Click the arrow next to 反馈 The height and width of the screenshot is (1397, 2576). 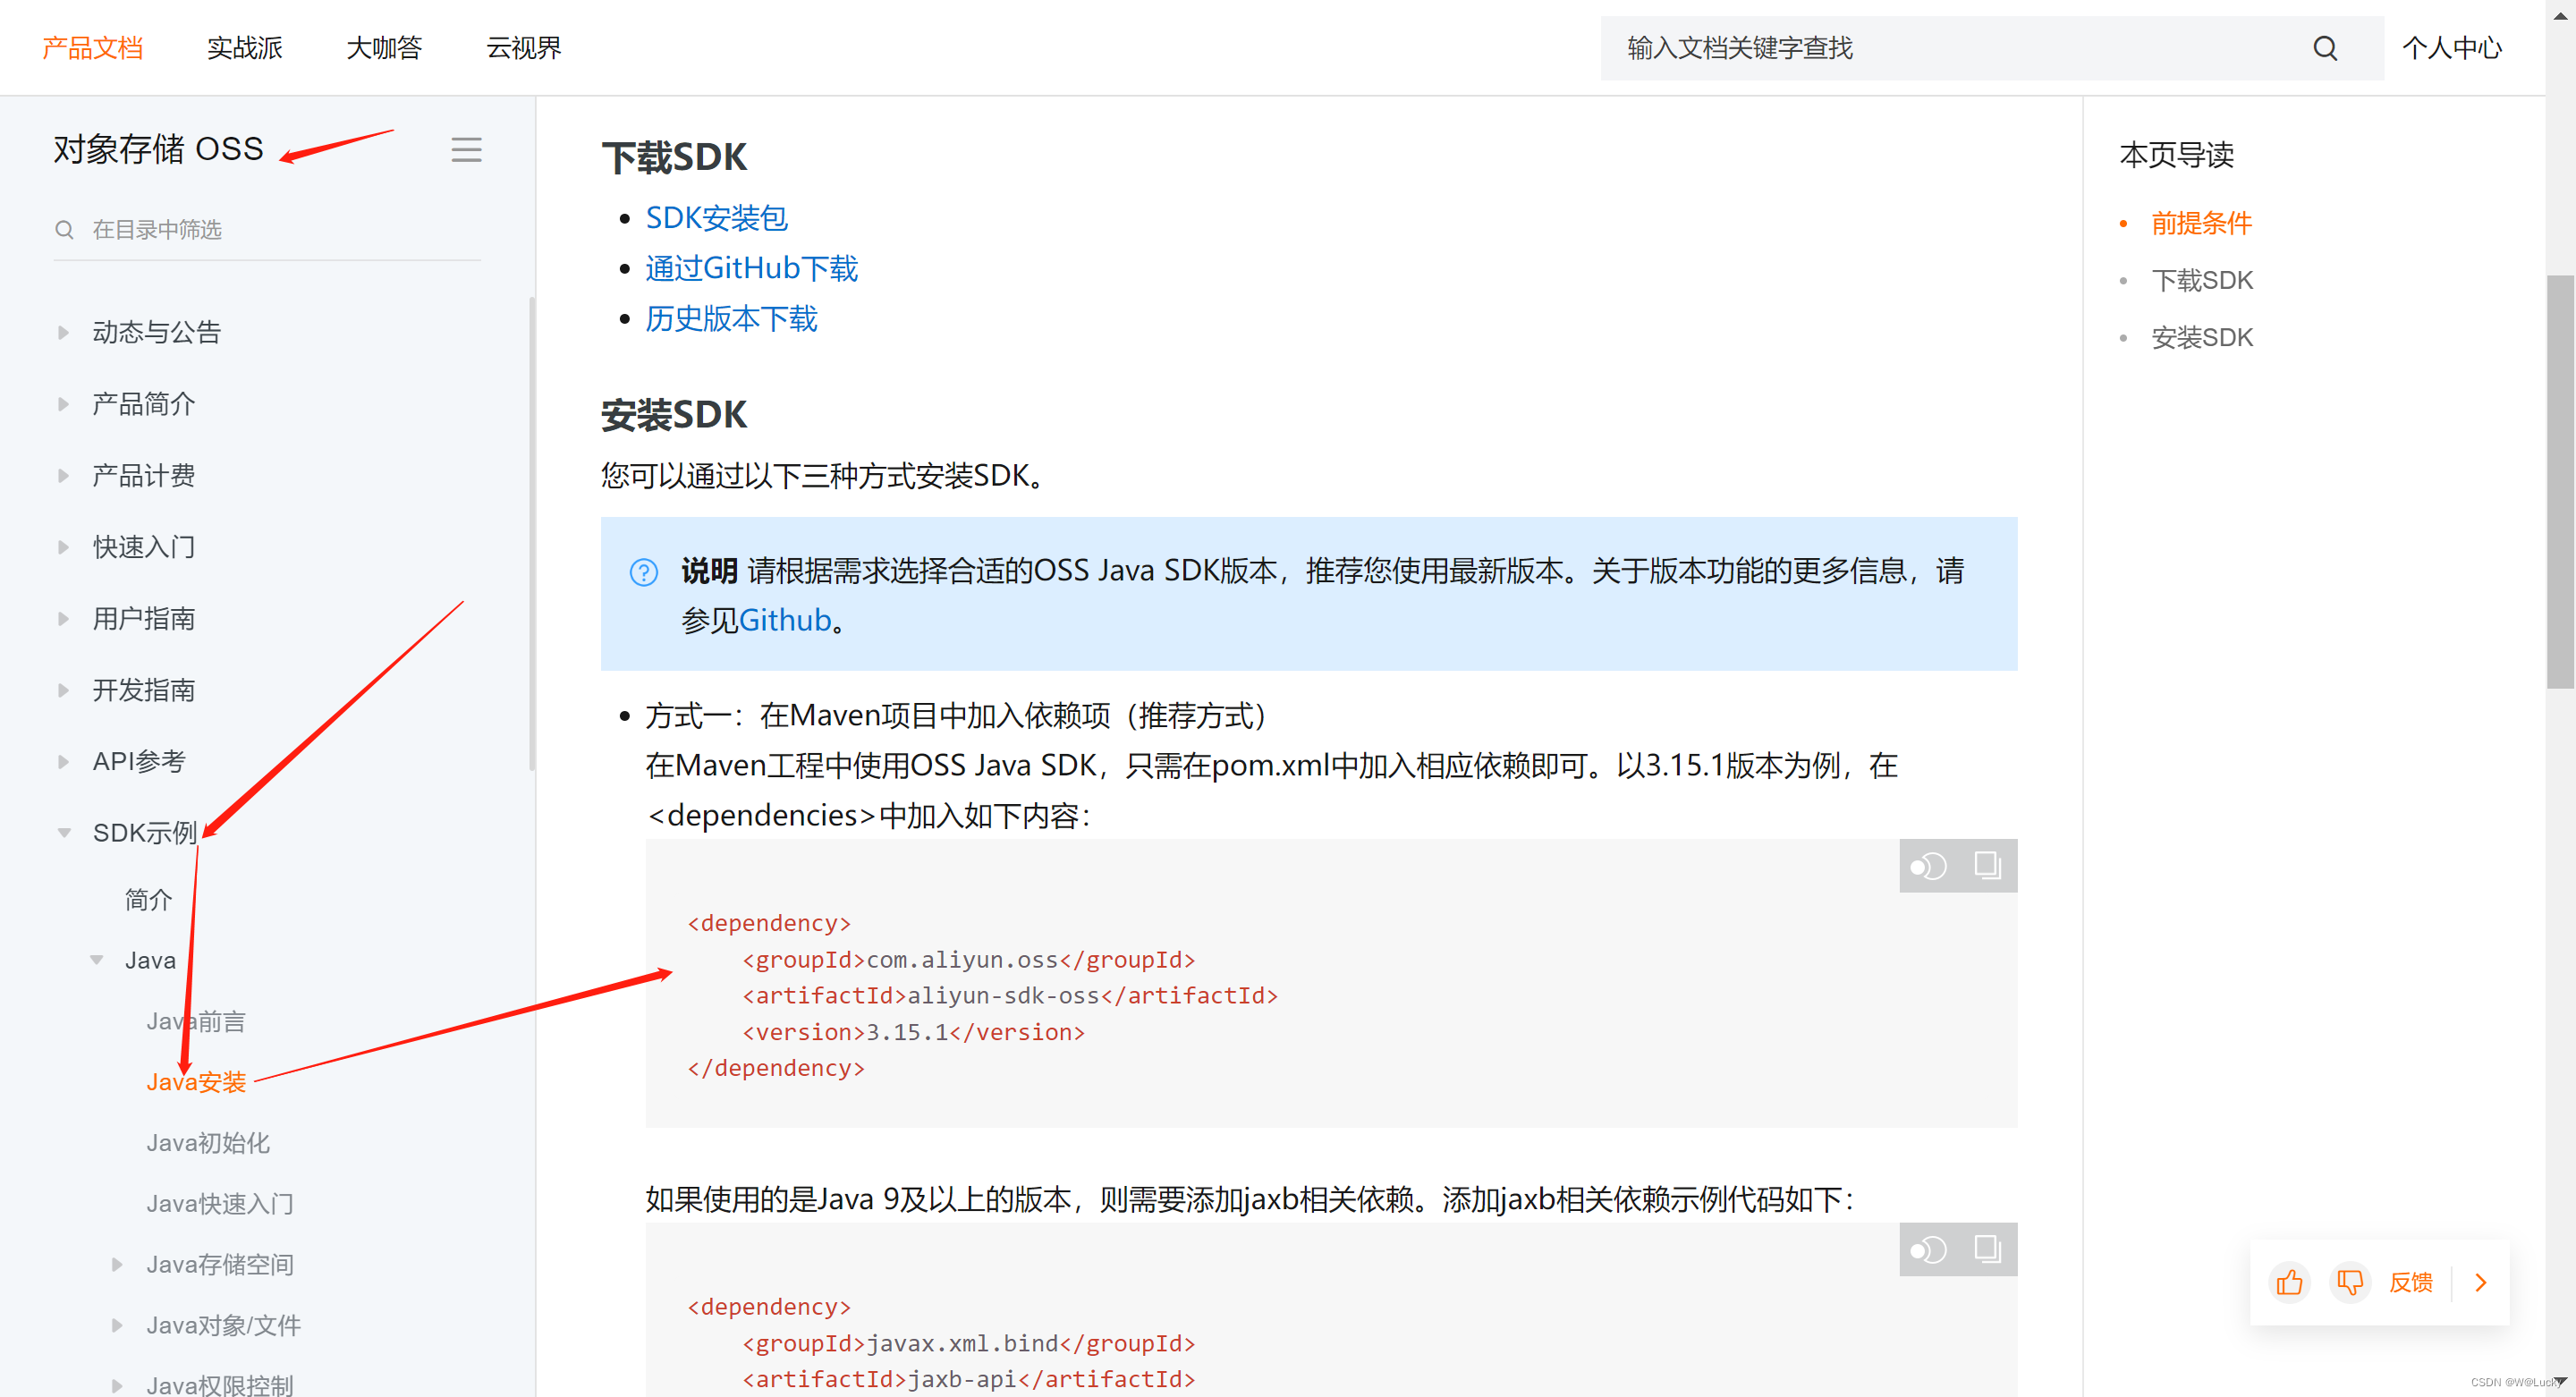point(2480,1282)
